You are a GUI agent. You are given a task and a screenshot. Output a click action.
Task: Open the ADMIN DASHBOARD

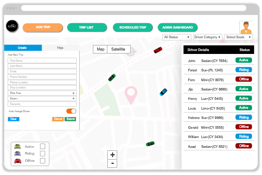(178, 27)
